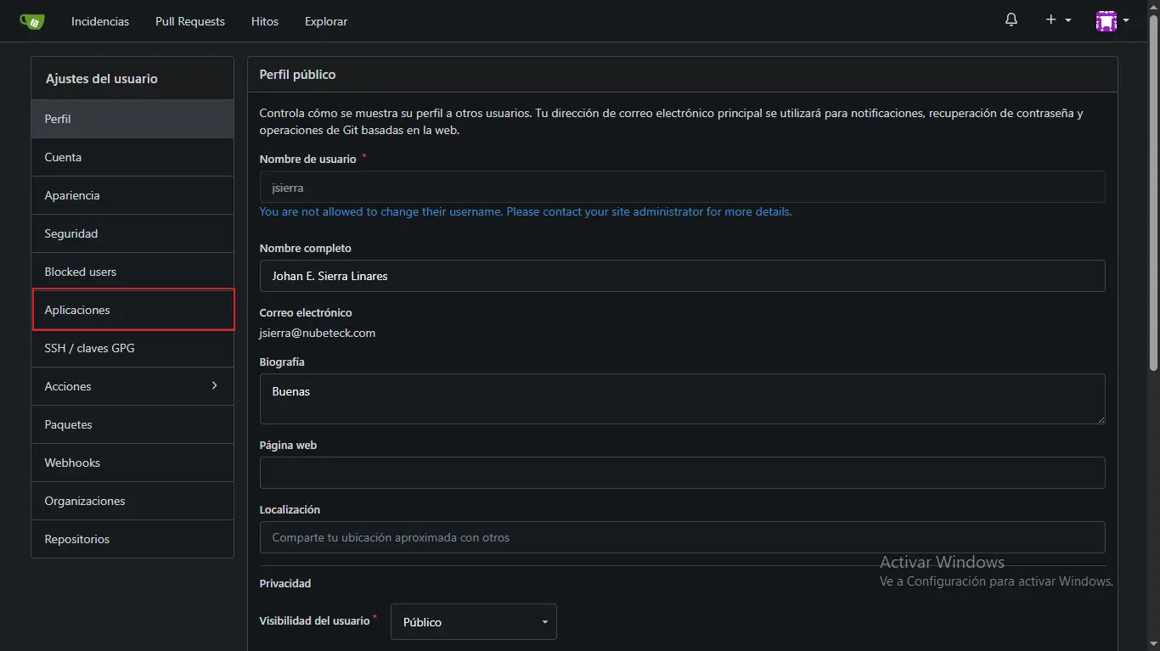Screen dimensions: 1160x651
Task: Open SSH / claves GPG settings
Action: click(89, 348)
